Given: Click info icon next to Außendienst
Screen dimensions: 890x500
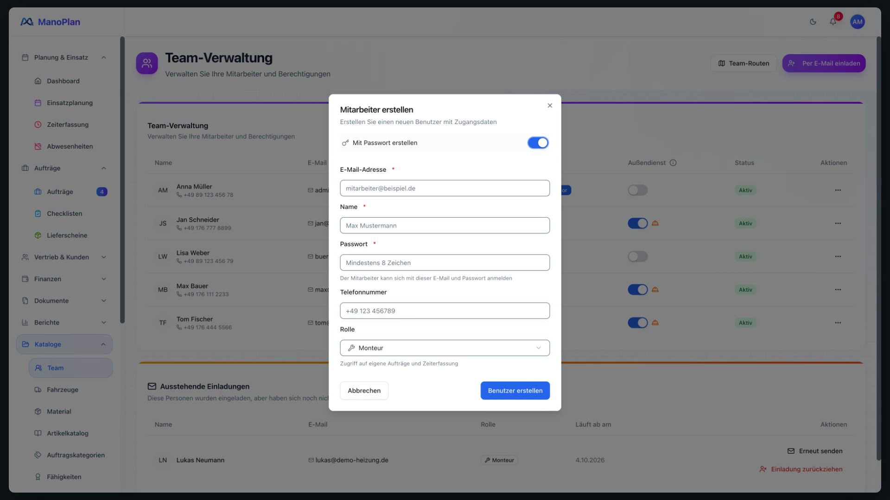Looking at the screenshot, I should [673, 163].
